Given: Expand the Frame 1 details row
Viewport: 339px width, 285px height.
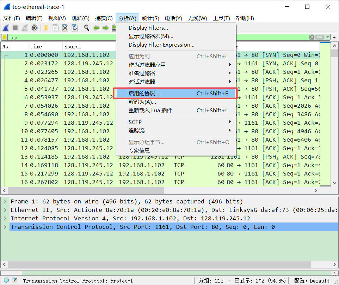Looking at the screenshot, I should pyautogui.click(x=5, y=202).
